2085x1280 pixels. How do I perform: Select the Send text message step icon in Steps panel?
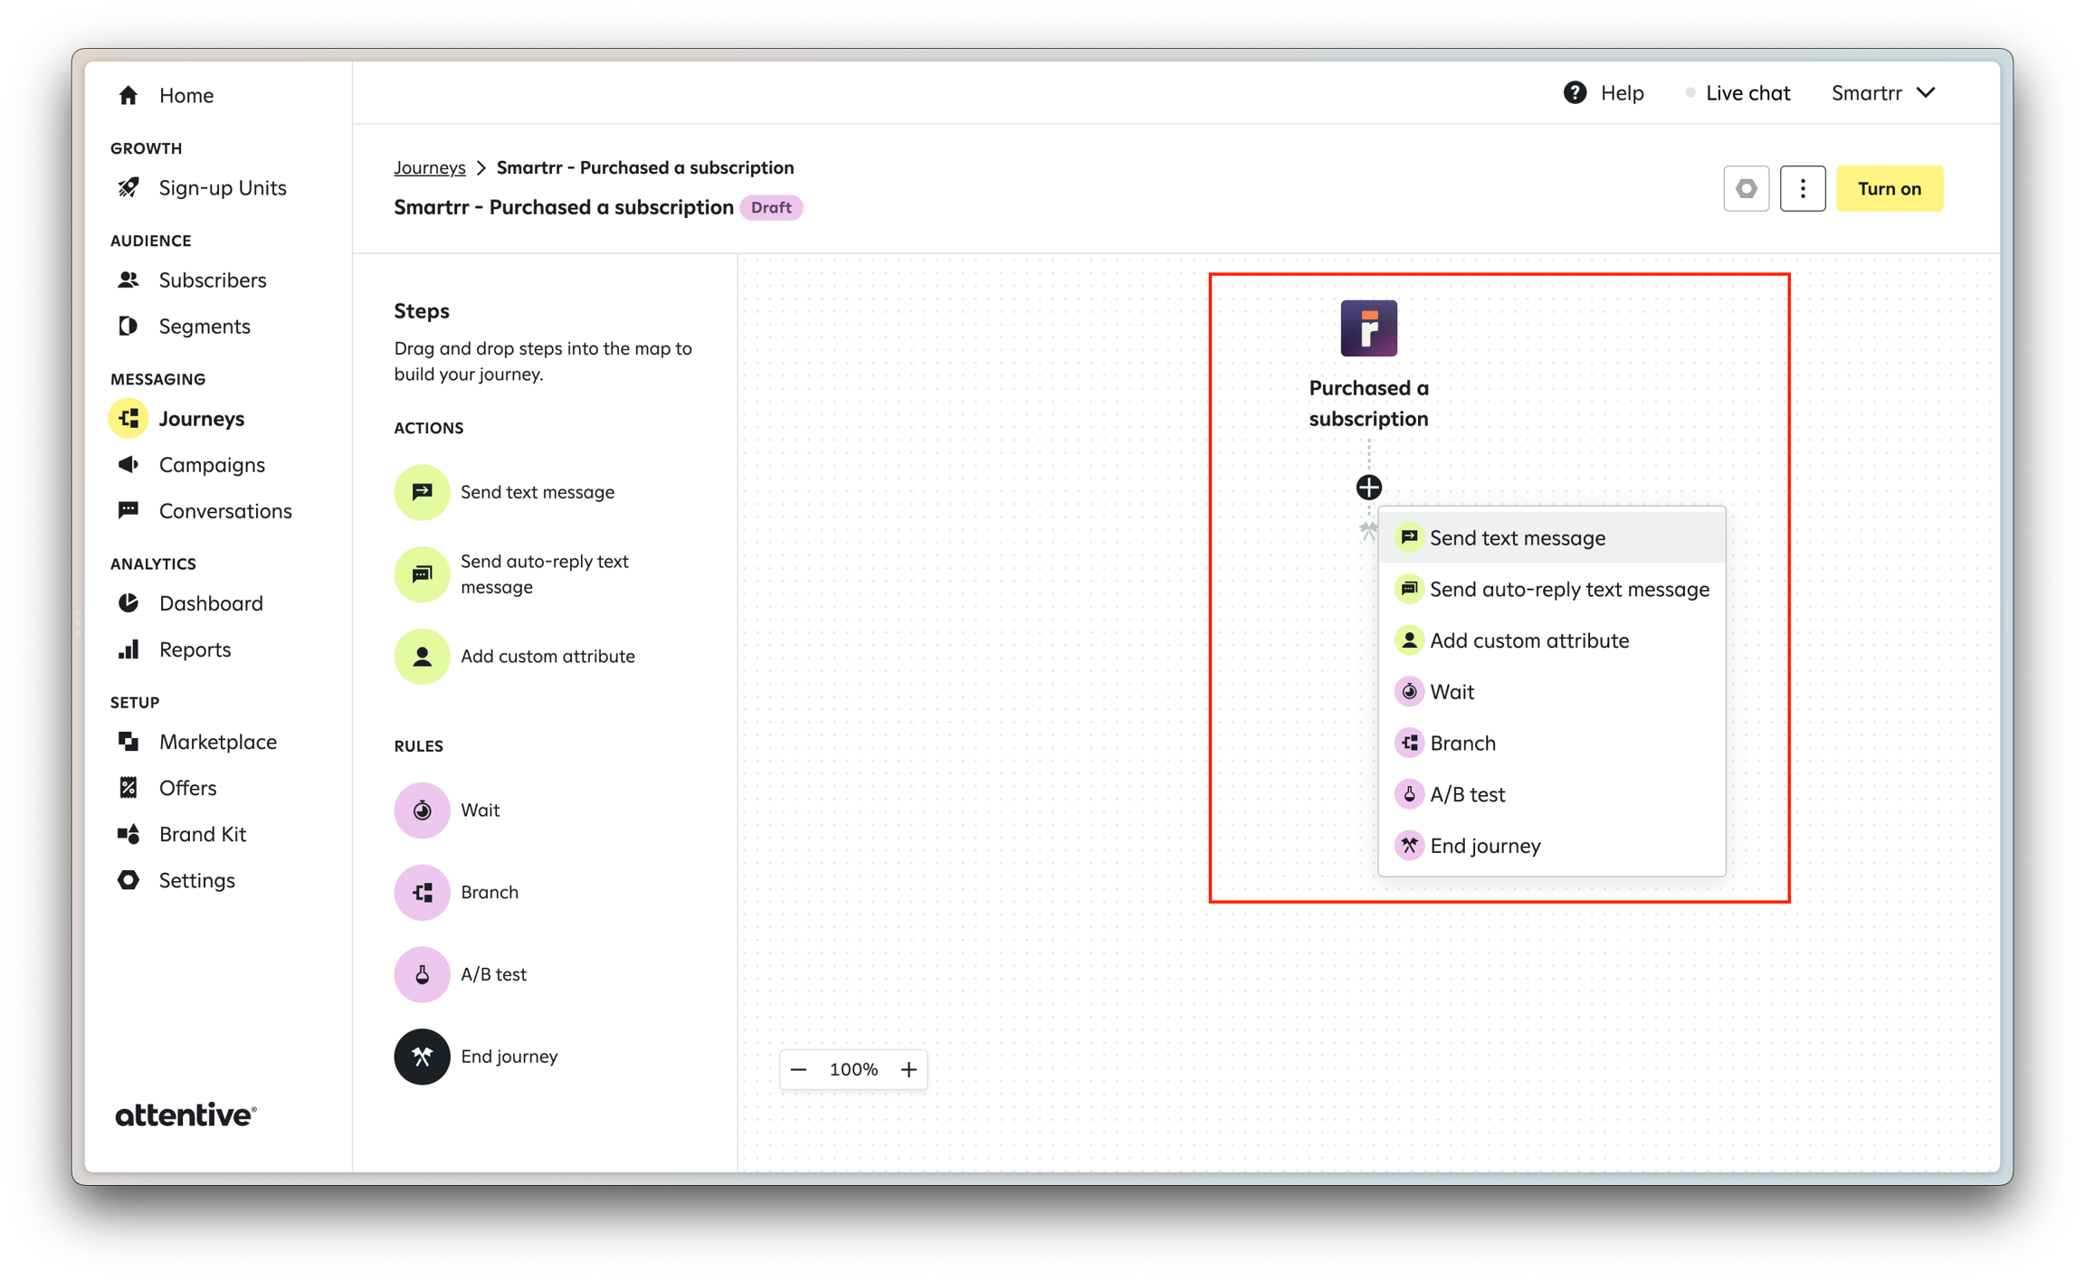(422, 492)
